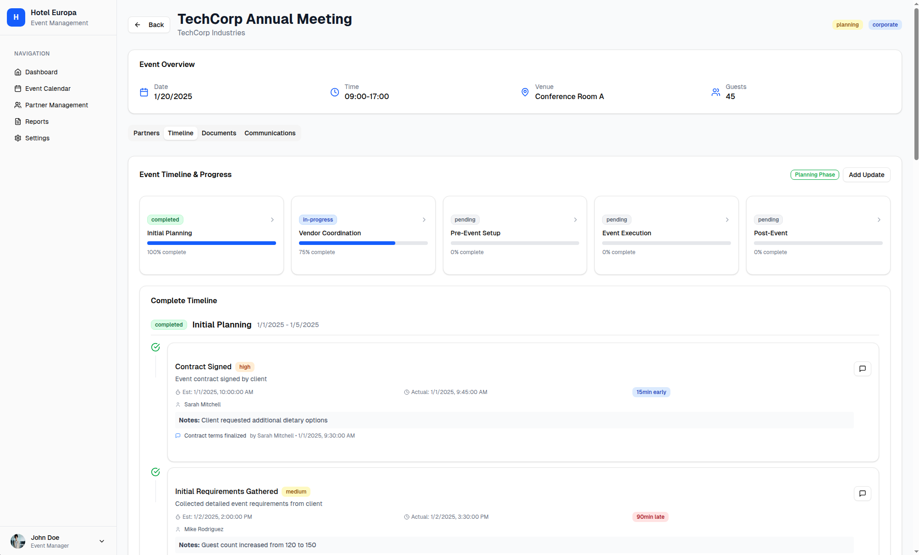This screenshot has width=919, height=555.
Task: Select the Planning Phase status pill
Action: 814,175
